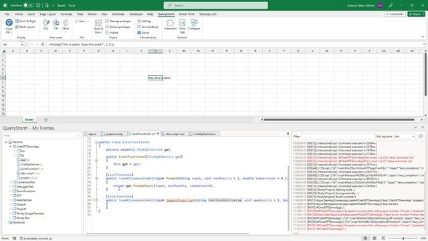Image resolution: width=428 pixels, height=241 pixels.
Task: Select the Sheet1 tab
Action: 29,120
